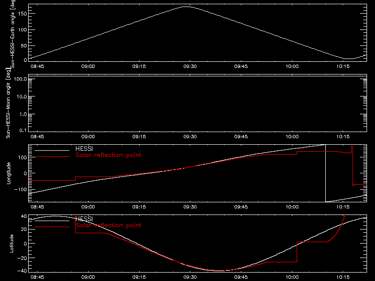Select the 10:15 label under the Earth angle plot
Image resolution: width=375 pixels, height=281 pixels.
[343, 67]
